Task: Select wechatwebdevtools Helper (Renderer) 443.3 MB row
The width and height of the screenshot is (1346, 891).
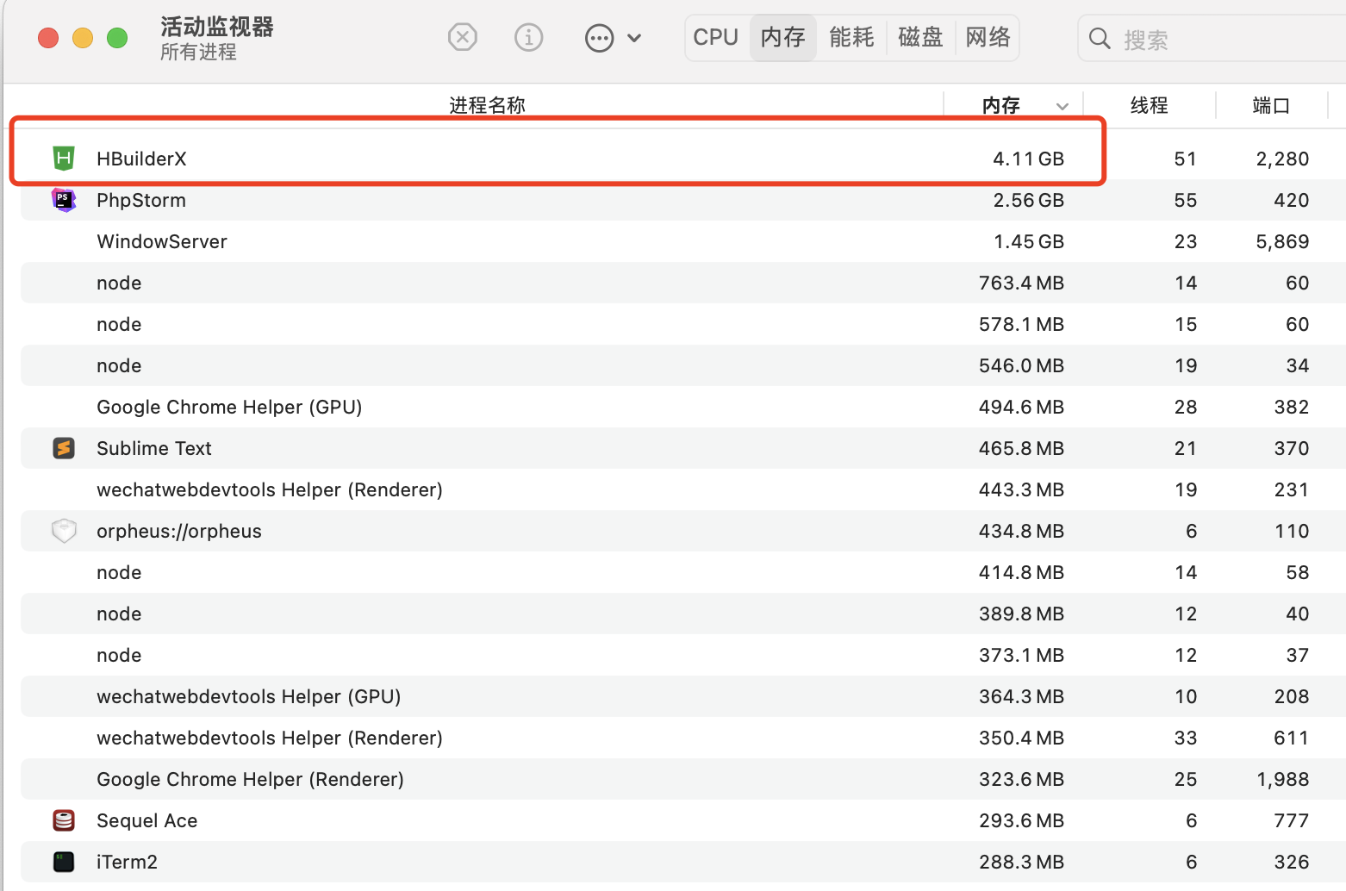Action: click(683, 489)
